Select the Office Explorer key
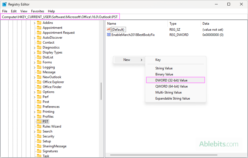Screen dimensions: 248x158 point(53,82)
